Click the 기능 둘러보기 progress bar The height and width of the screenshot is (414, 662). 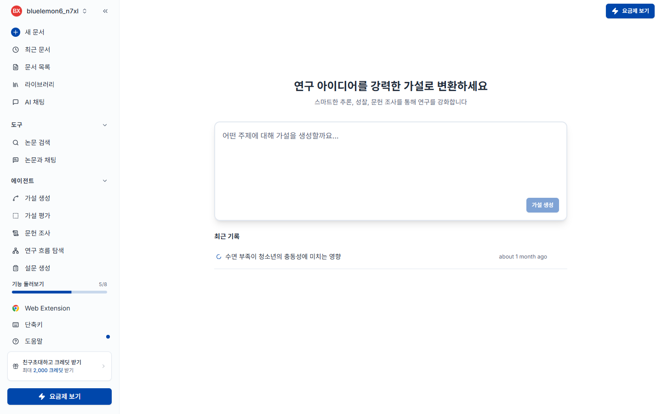point(60,292)
